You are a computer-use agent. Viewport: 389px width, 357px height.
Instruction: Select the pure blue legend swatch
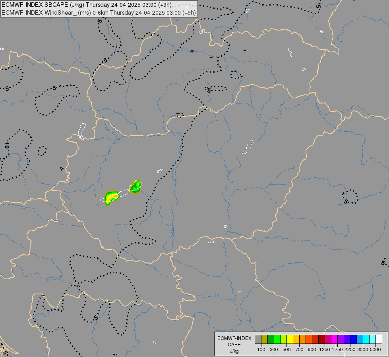353,340
